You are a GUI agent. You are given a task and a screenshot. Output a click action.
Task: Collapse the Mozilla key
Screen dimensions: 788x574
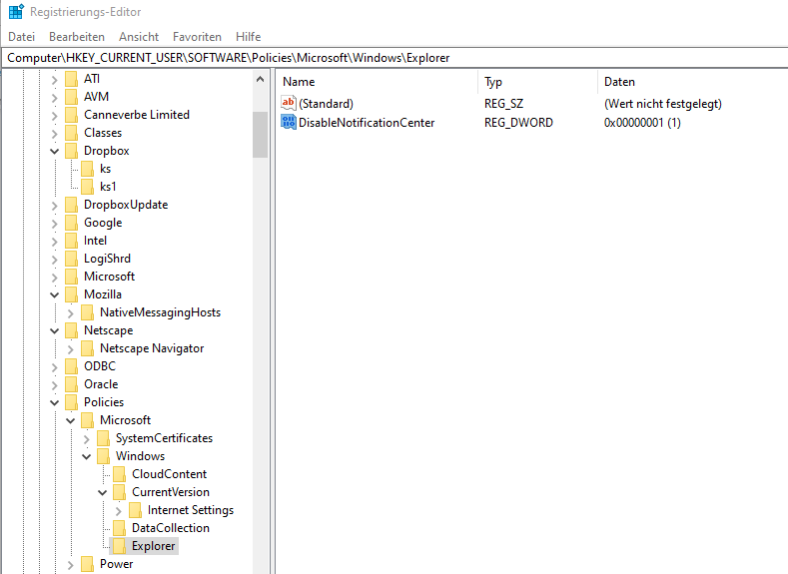pyautogui.click(x=54, y=295)
